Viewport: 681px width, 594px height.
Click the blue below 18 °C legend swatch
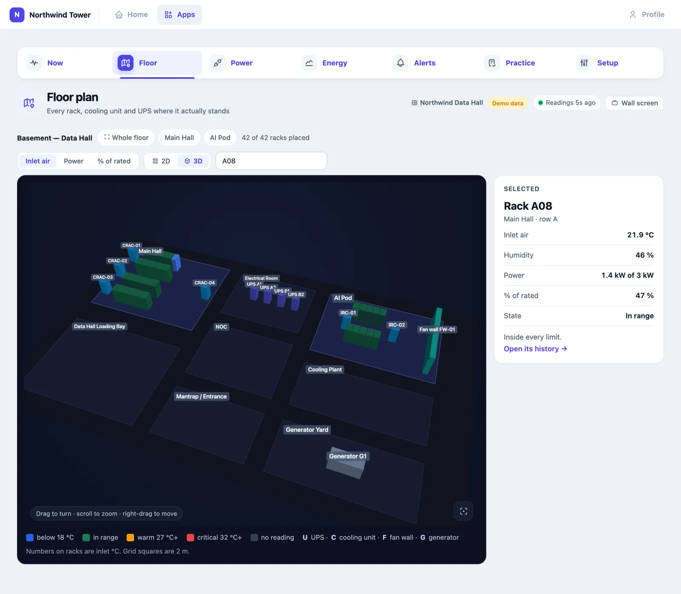click(x=30, y=537)
